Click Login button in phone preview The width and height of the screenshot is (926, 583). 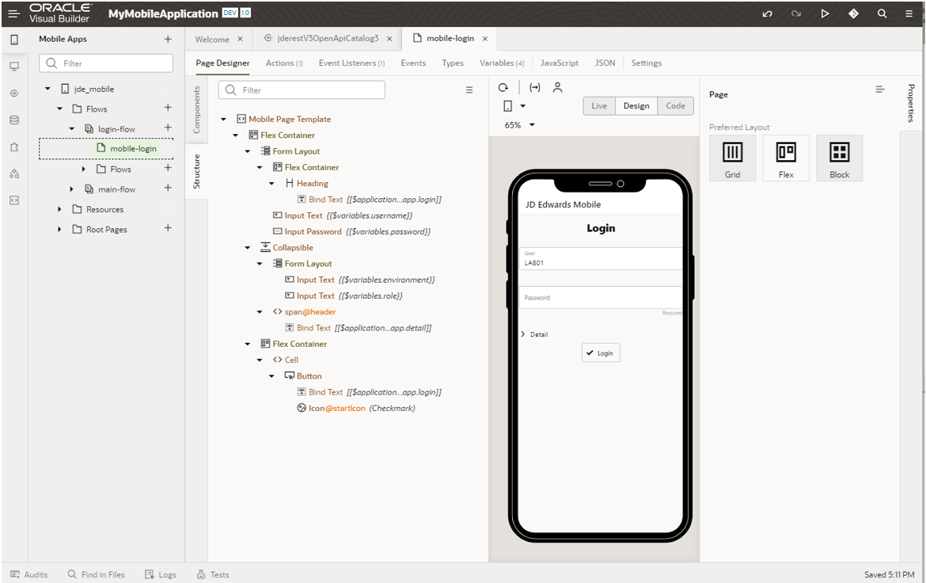[x=601, y=353]
